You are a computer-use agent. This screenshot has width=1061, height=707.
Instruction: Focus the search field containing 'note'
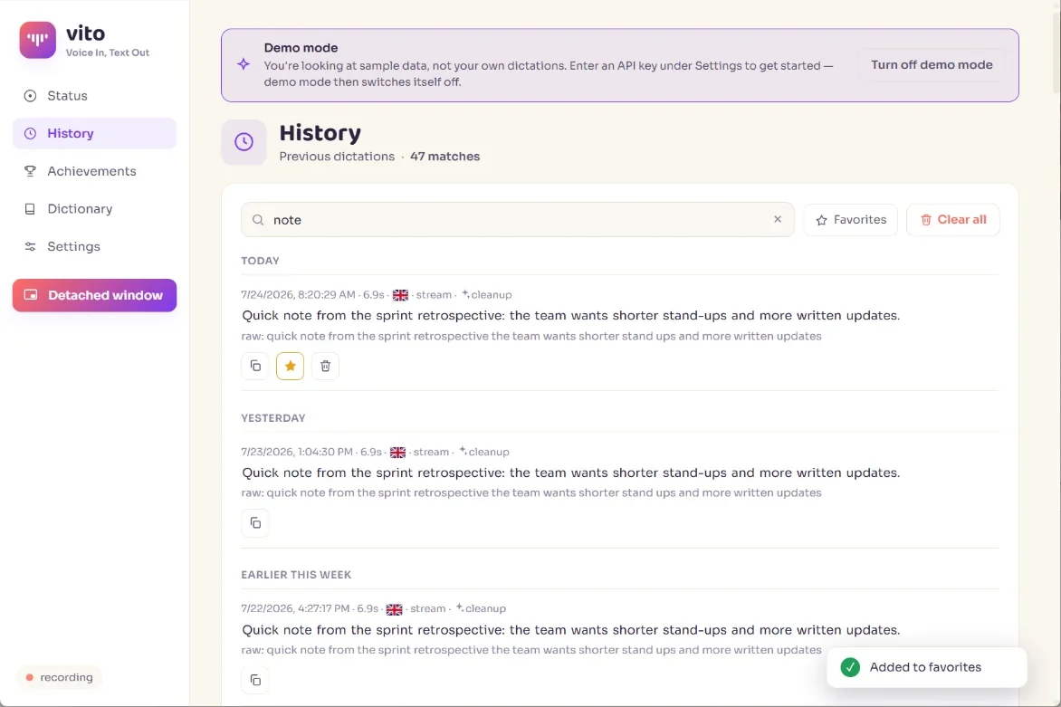518,220
